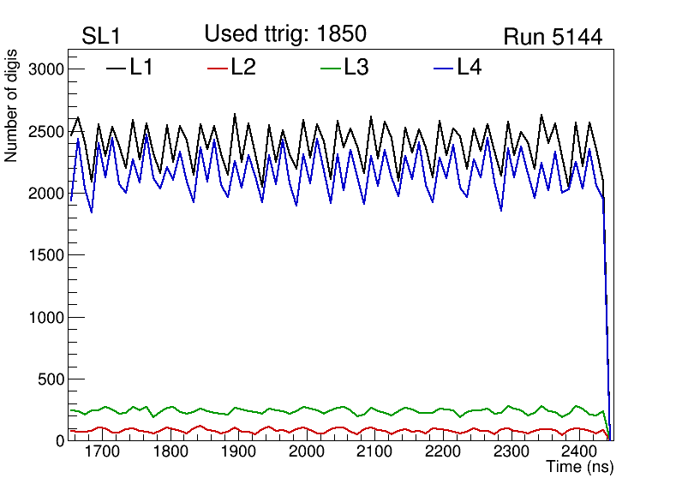This screenshot has width=682, height=490.
Task: Click the 'Run 5144' label
Action: pyautogui.click(x=552, y=37)
